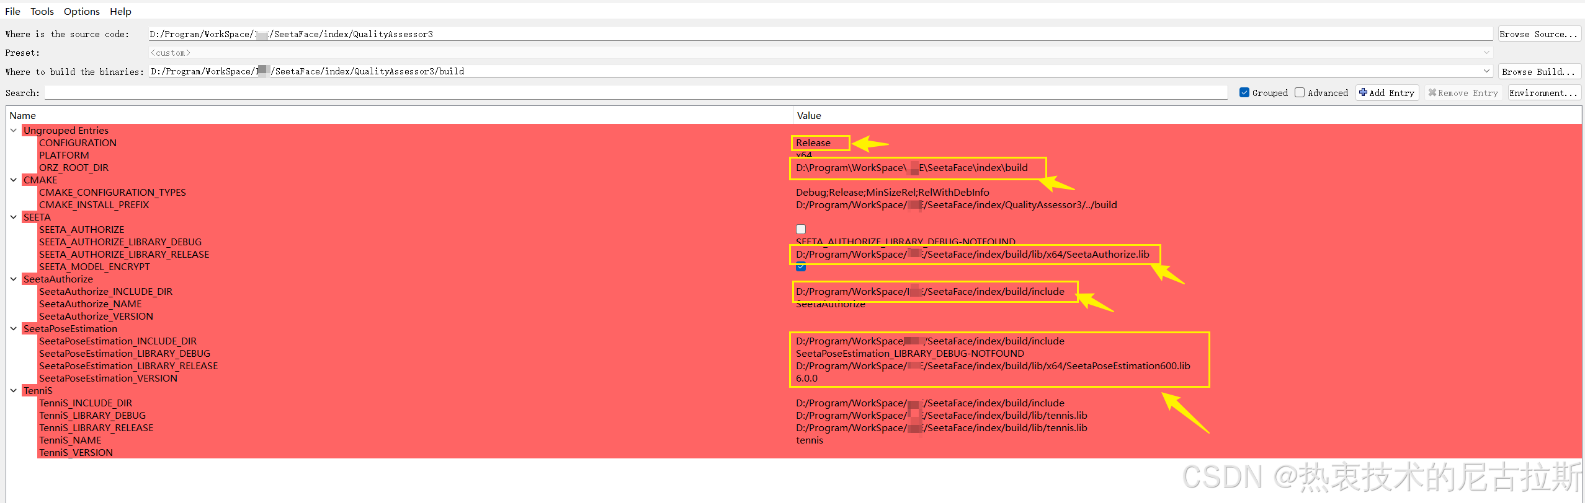Viewport: 1585px width, 503px height.
Task: Collapse the CMAKE group
Action: tap(14, 180)
